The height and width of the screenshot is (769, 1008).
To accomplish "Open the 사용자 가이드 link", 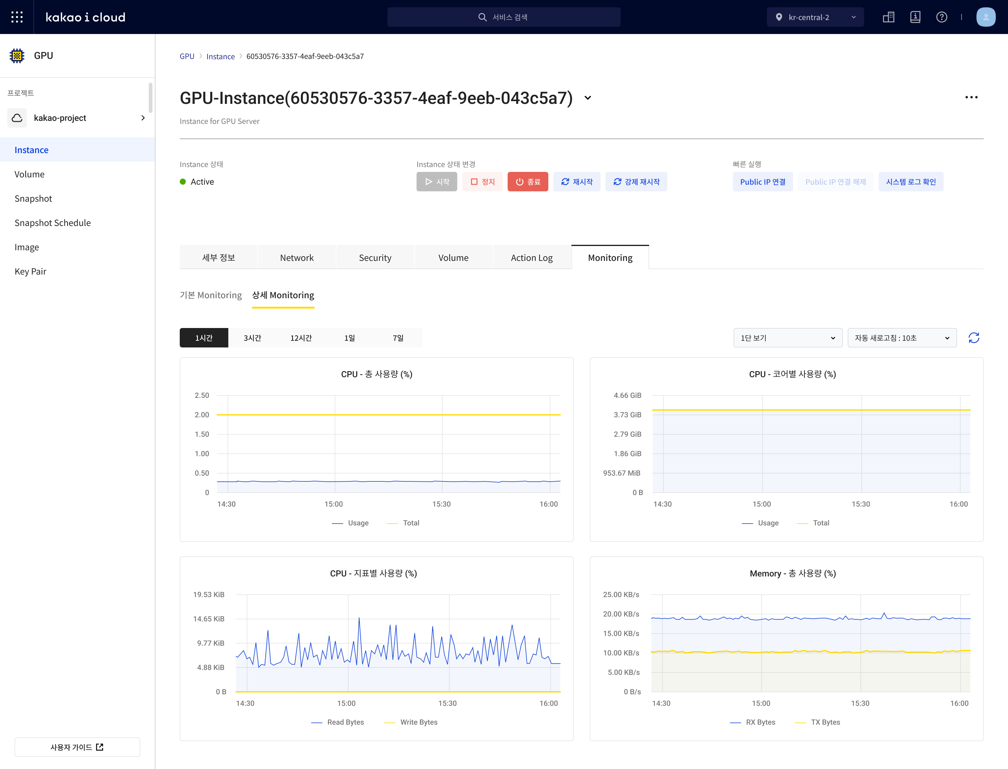I will point(77,747).
